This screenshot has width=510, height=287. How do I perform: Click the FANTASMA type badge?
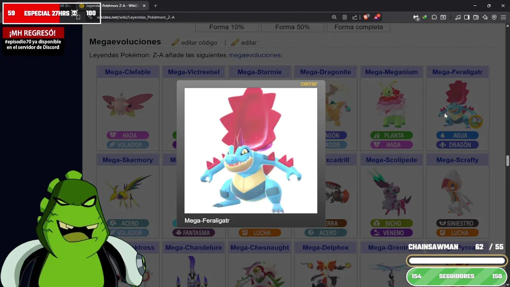194,233
